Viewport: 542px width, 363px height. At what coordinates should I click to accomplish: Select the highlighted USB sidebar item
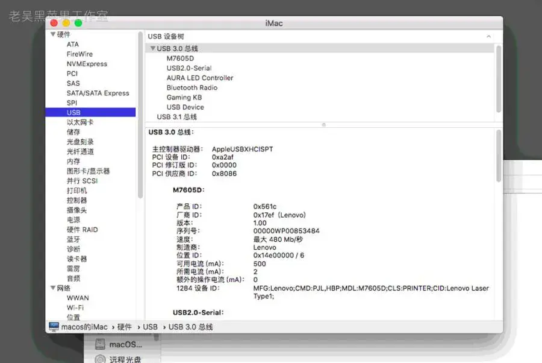pyautogui.click(x=90, y=112)
